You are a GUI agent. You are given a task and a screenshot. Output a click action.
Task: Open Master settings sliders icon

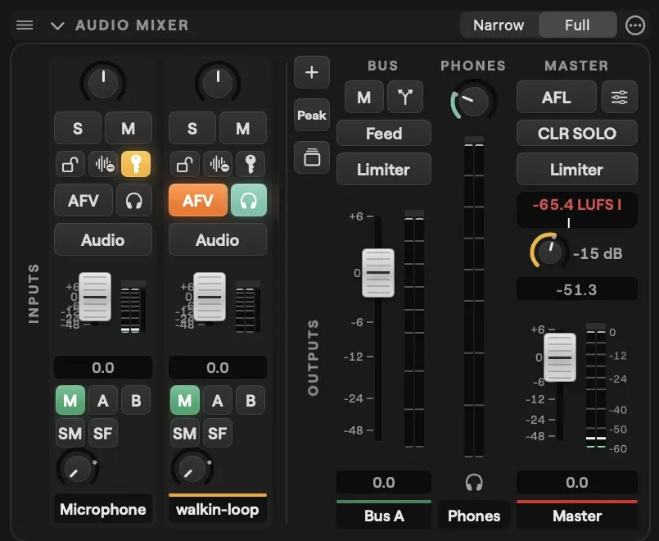620,98
